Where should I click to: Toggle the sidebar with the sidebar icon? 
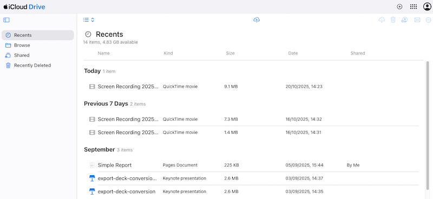(6, 20)
